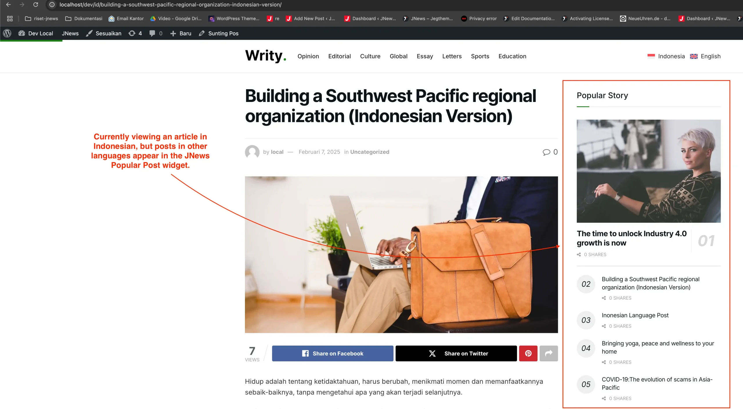Open the Uncategorized category link
The width and height of the screenshot is (743, 409).
click(x=369, y=152)
